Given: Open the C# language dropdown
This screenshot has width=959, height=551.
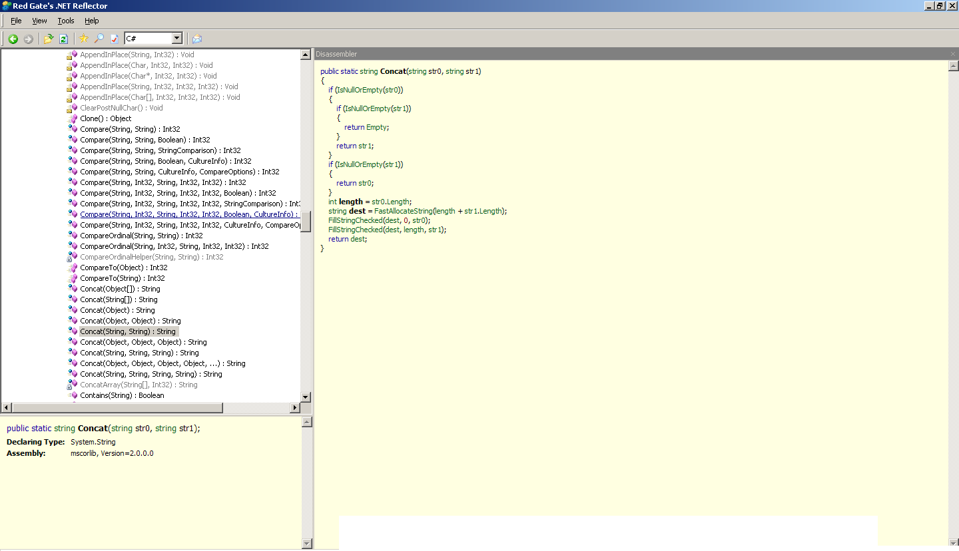Looking at the screenshot, I should click(x=176, y=39).
